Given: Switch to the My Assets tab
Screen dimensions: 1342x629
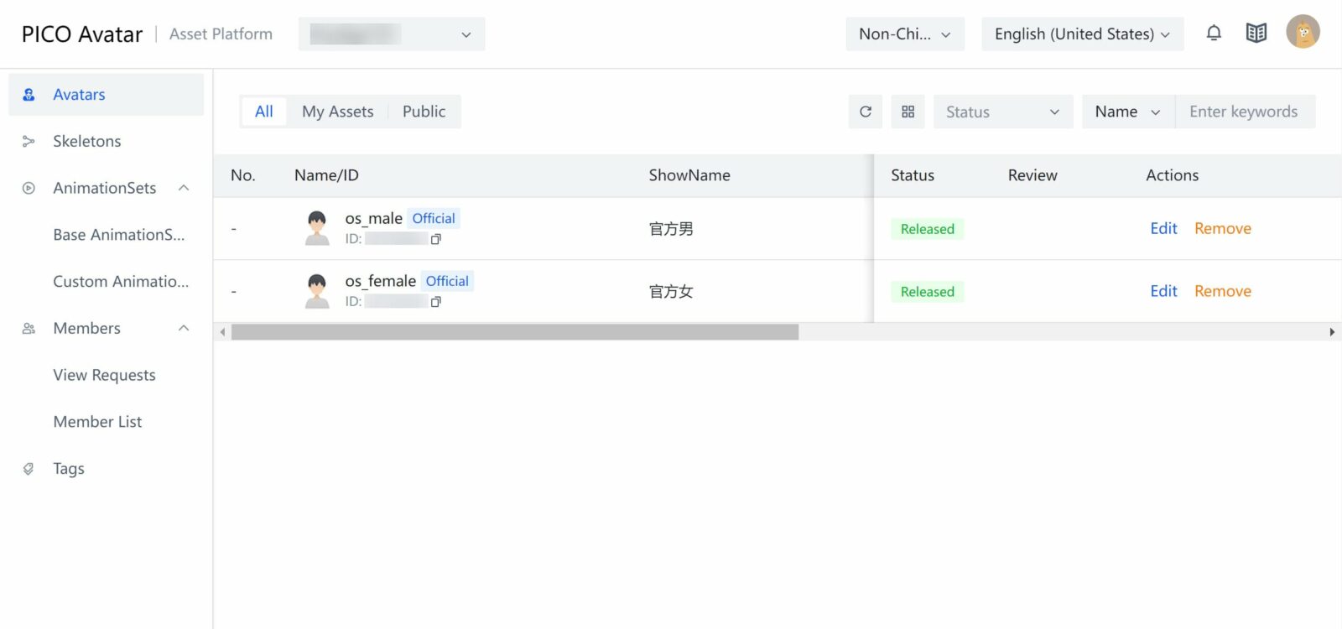Looking at the screenshot, I should (337, 112).
